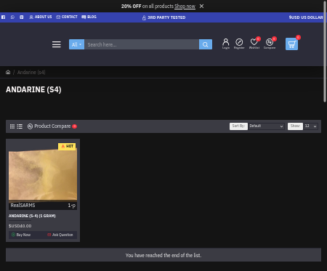Click Andarine (s4) breadcrumb text
Viewport: 327px width, 271px height.
(x=31, y=72)
